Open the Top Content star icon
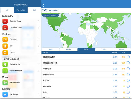Screen dimensions: 132x99 tap(5, 94)
